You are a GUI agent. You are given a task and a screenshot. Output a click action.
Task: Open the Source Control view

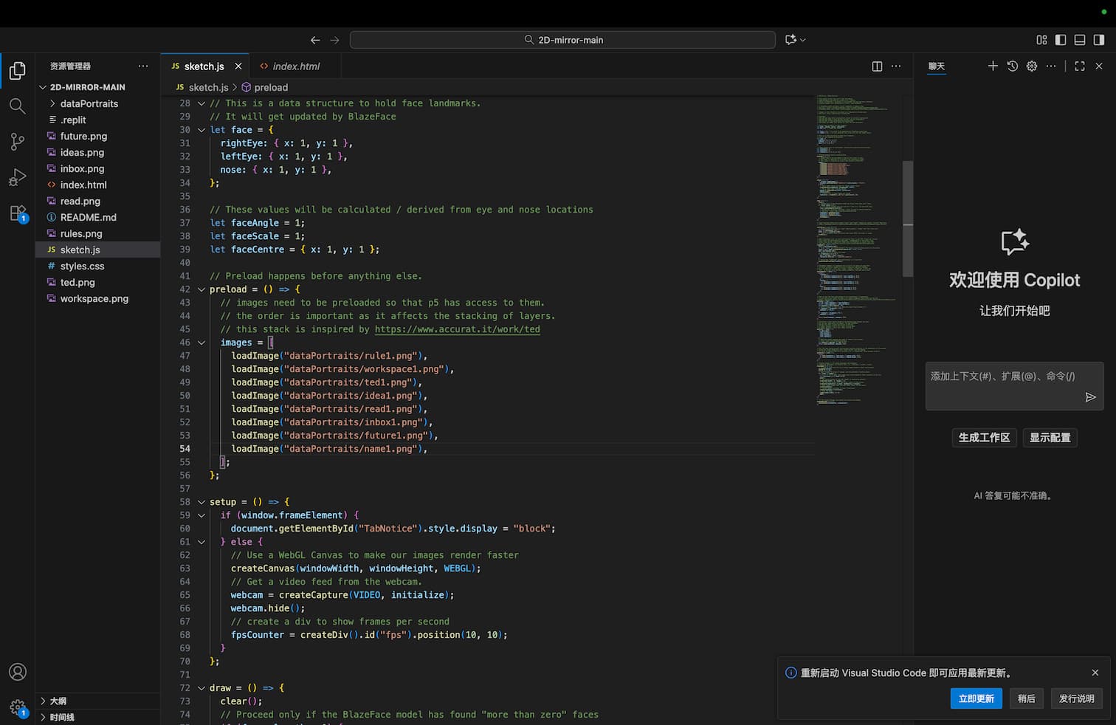(17, 142)
